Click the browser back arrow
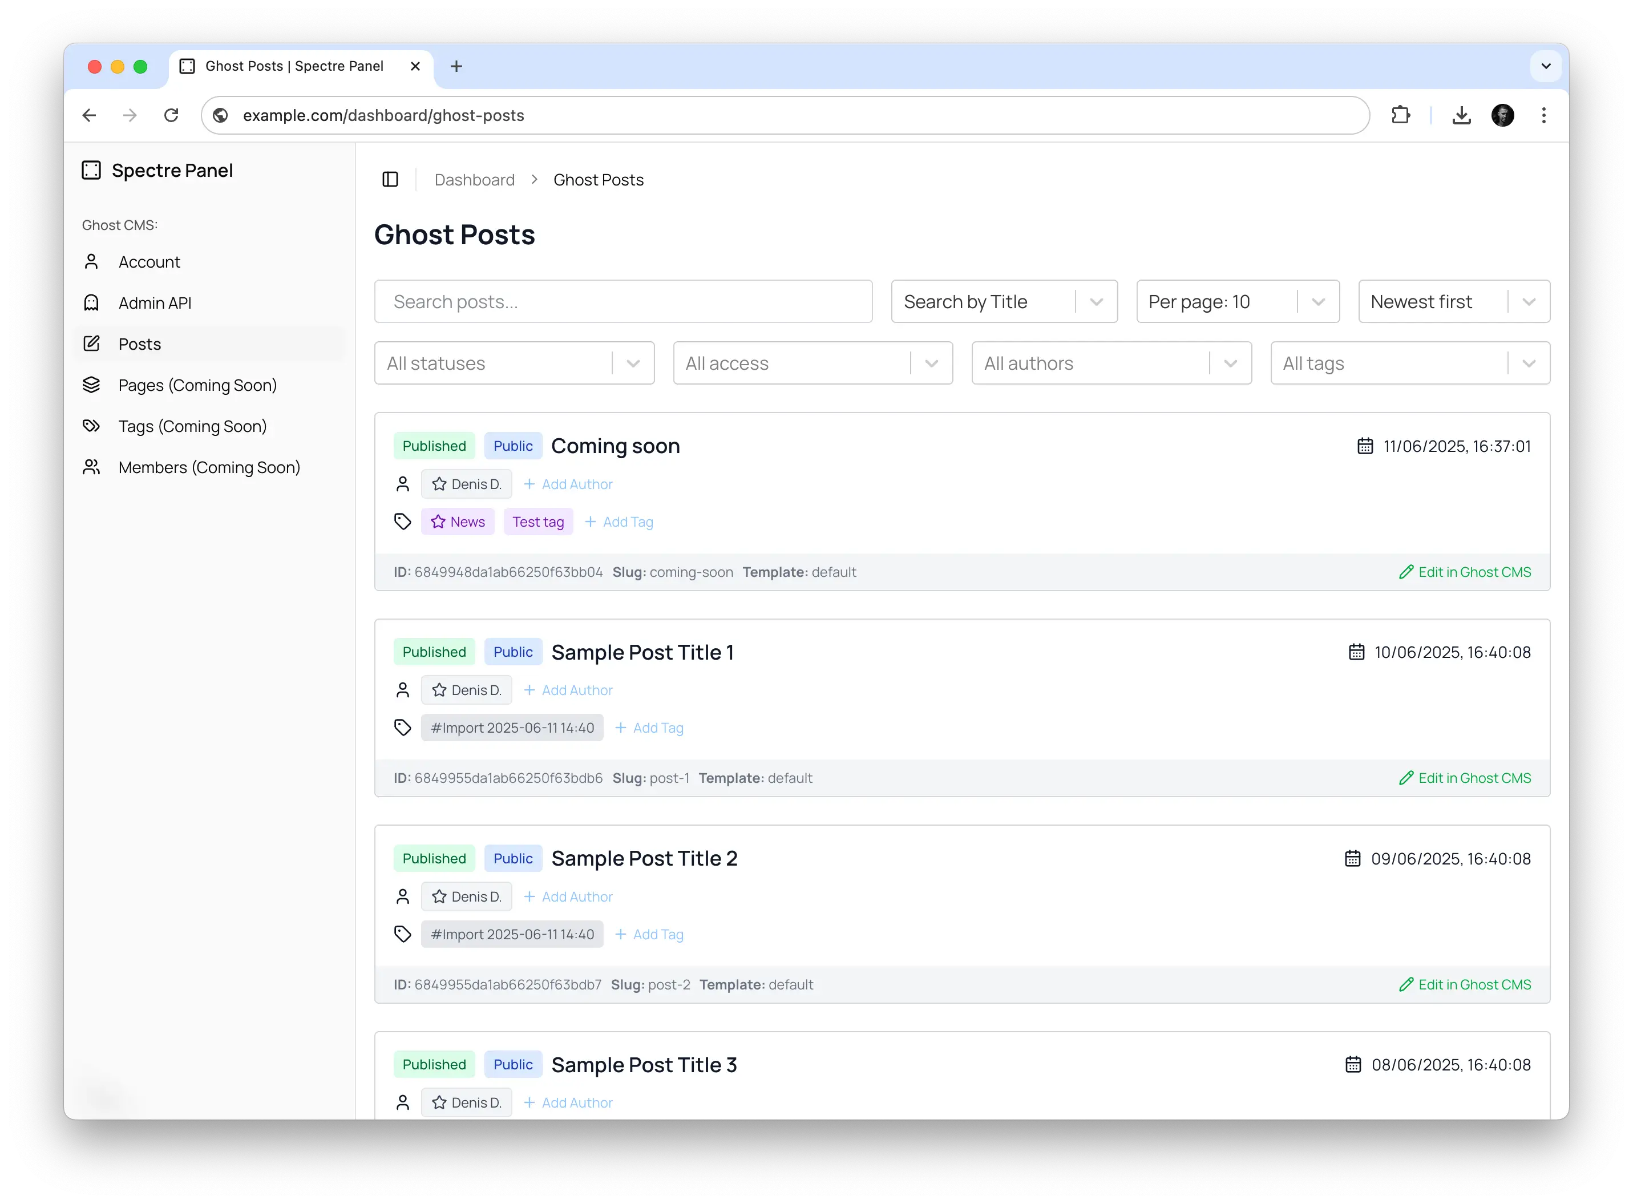 click(90, 115)
